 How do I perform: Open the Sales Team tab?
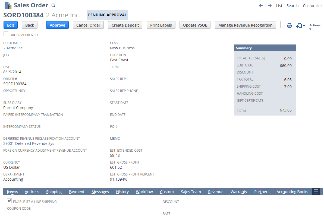point(191,192)
